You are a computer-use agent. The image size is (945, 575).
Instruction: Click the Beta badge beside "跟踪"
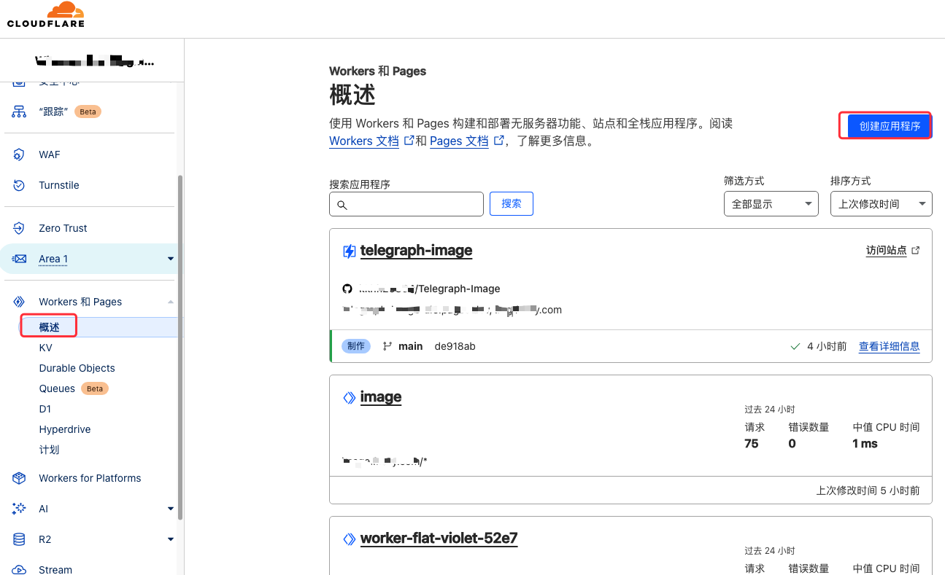click(88, 112)
